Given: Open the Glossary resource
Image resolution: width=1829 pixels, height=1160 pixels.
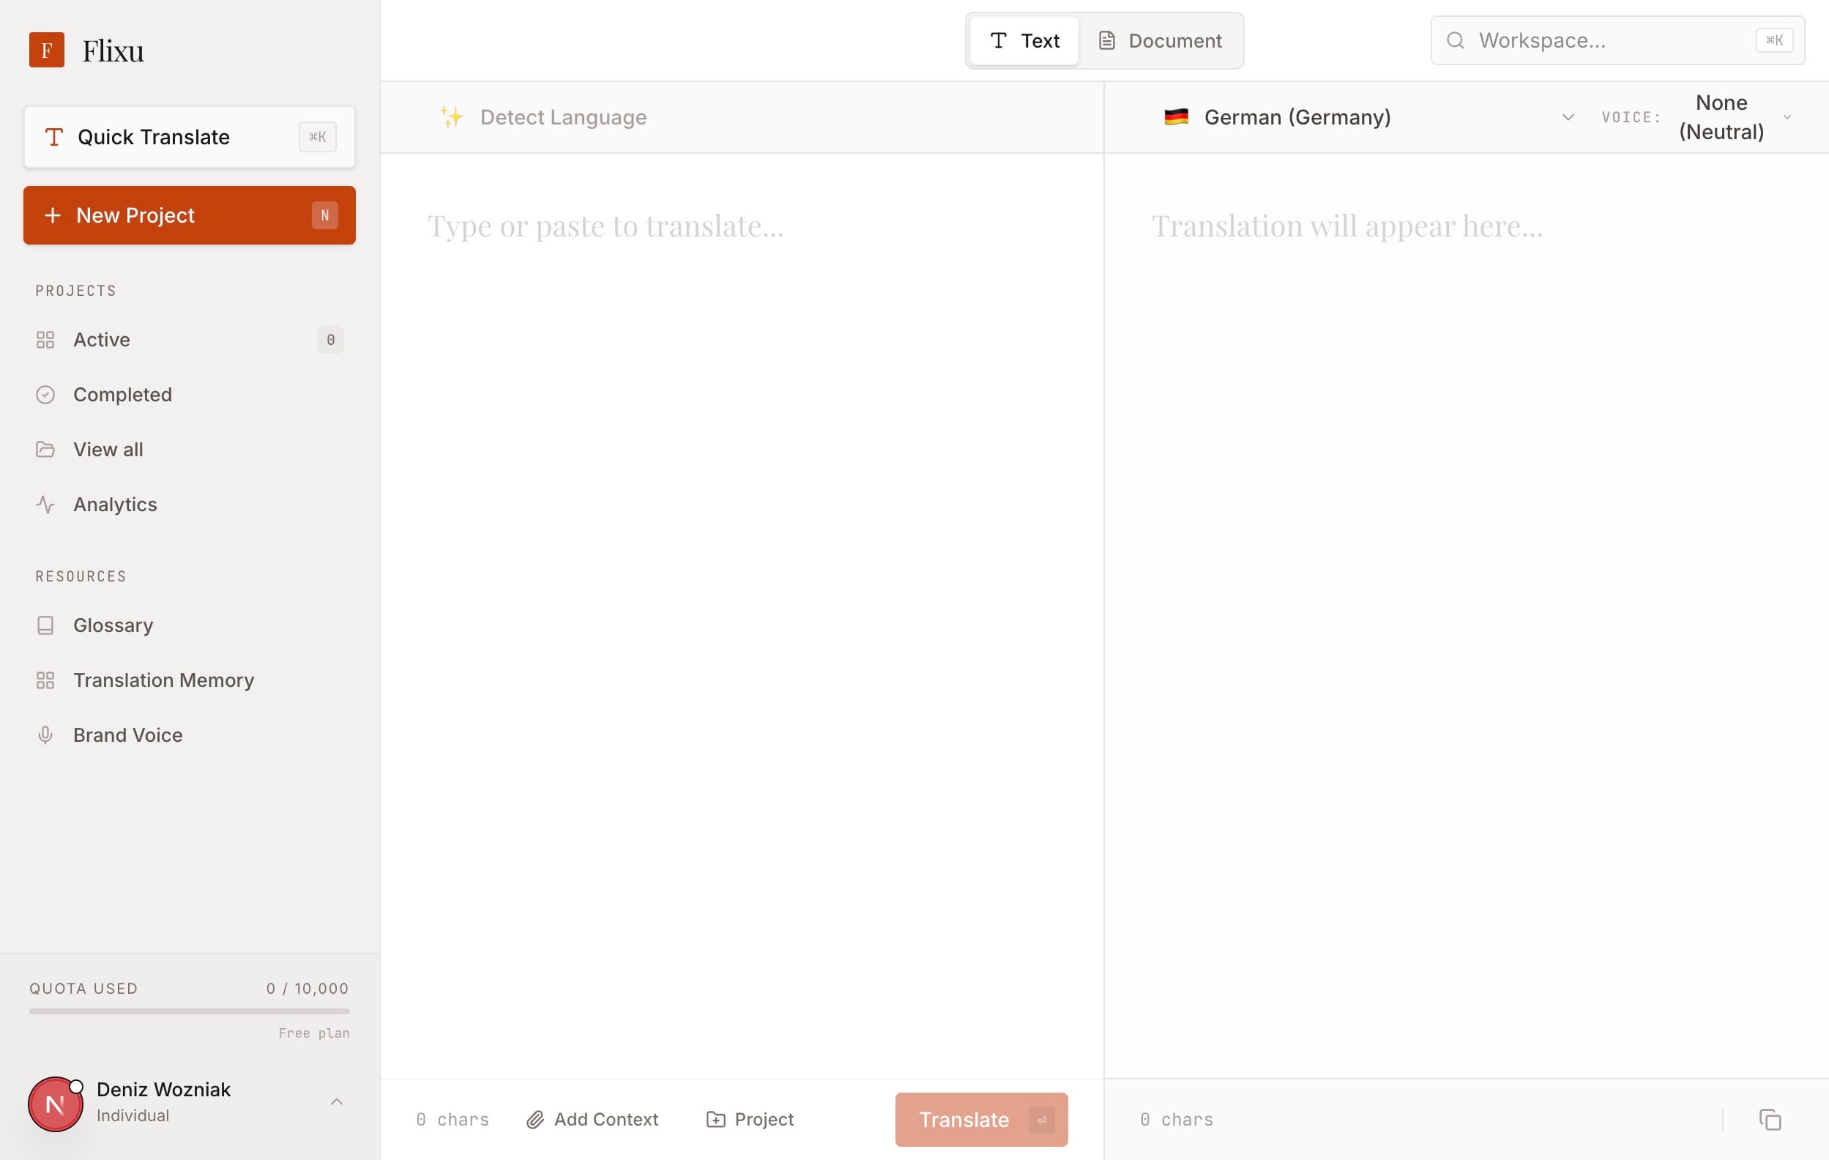Looking at the screenshot, I should [113, 625].
